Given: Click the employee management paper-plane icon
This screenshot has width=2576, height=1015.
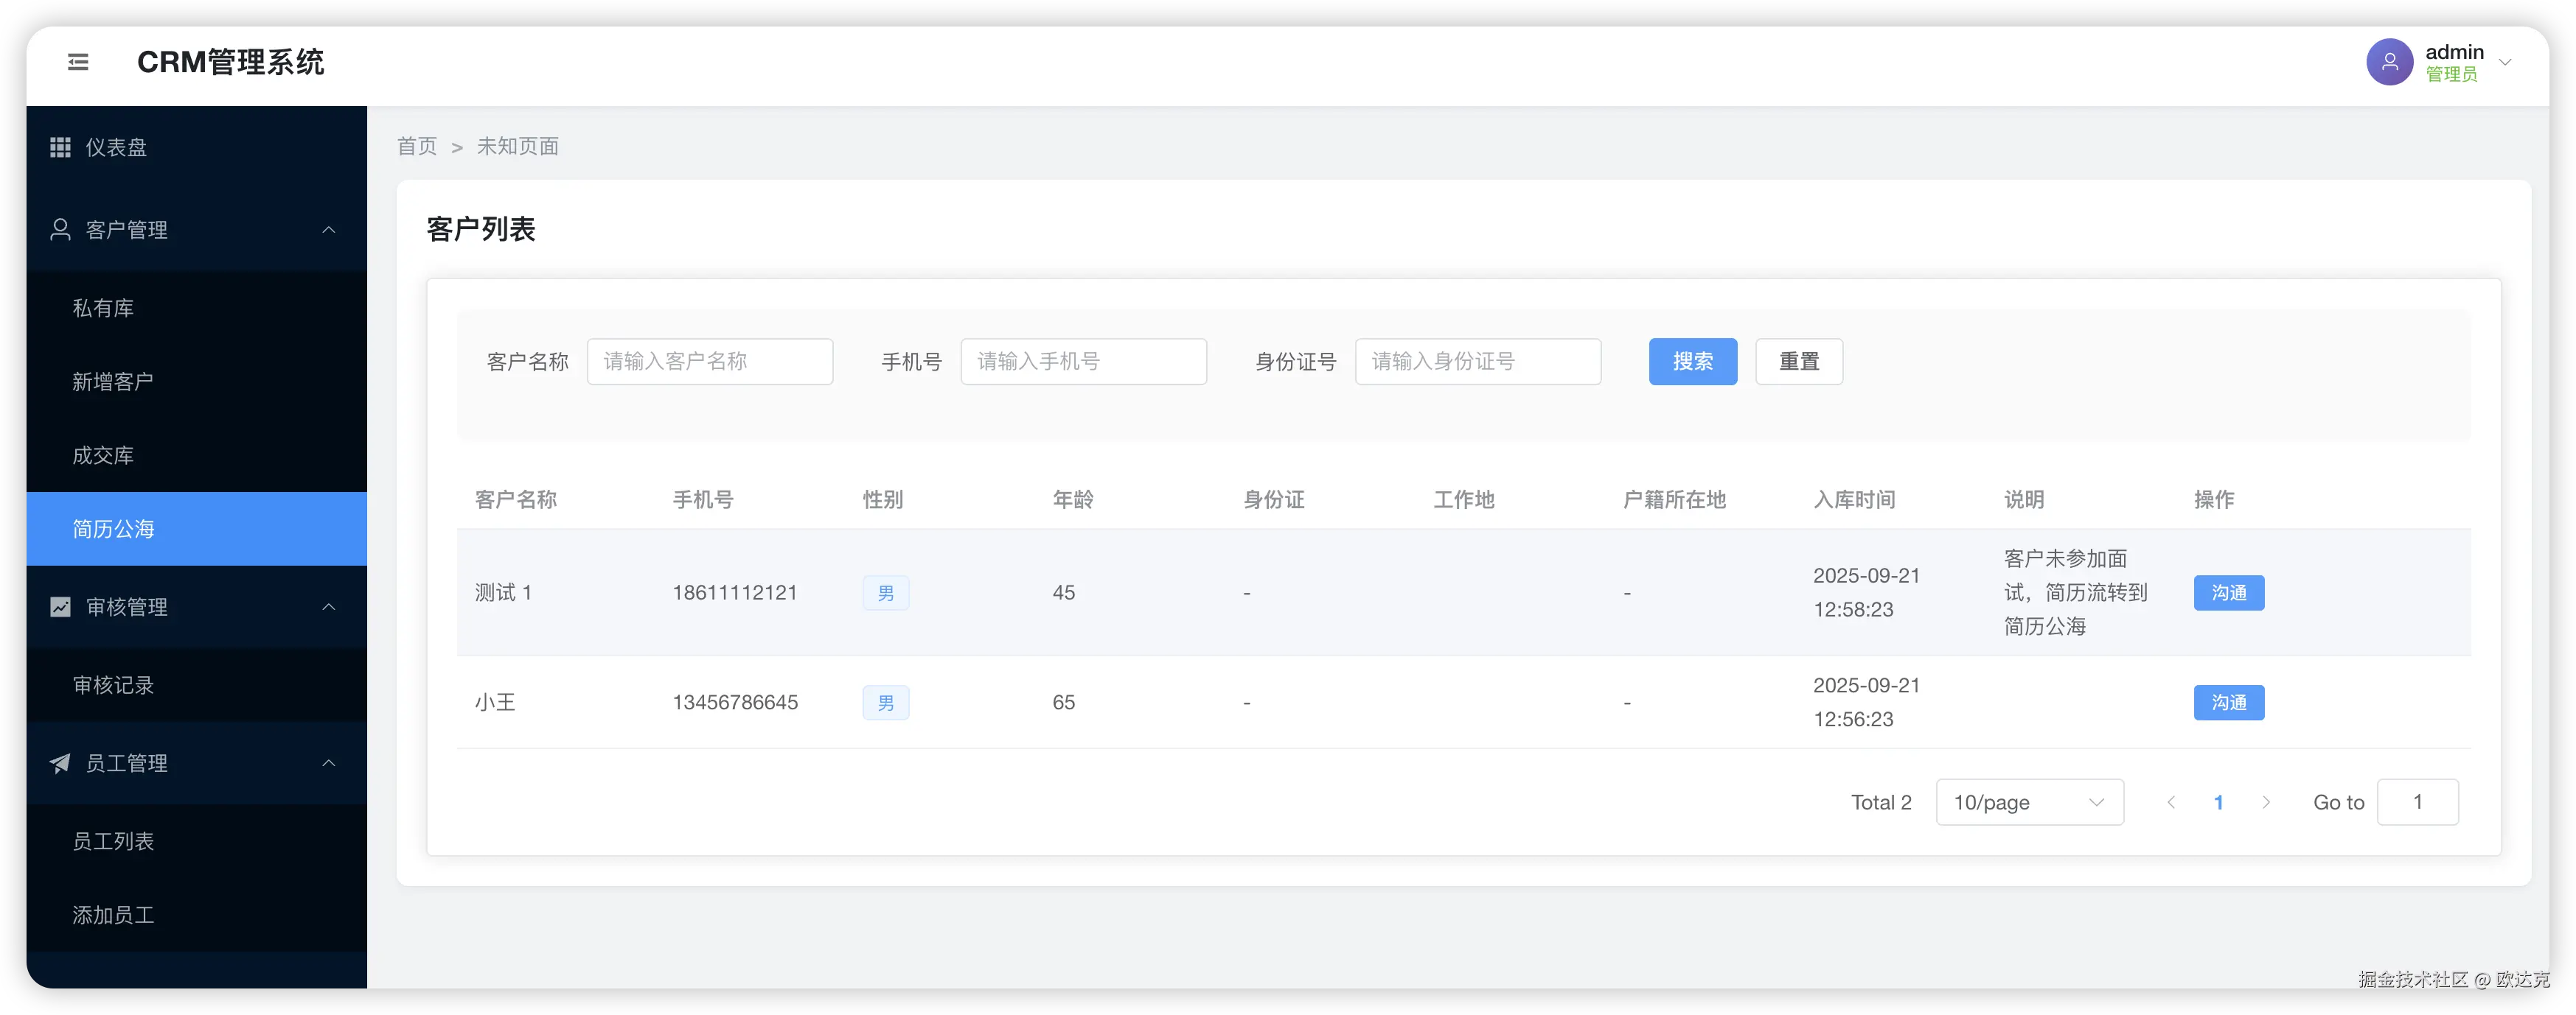Looking at the screenshot, I should click(x=60, y=763).
